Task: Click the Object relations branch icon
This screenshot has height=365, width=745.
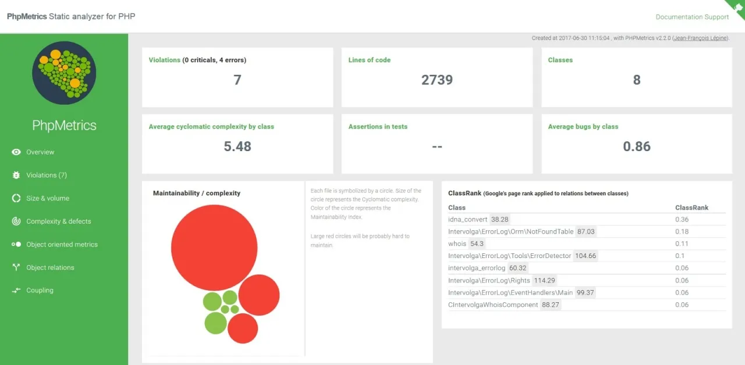Action: [16, 267]
